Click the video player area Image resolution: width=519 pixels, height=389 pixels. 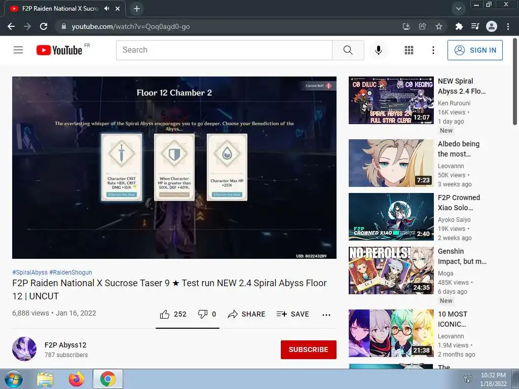pos(174,168)
